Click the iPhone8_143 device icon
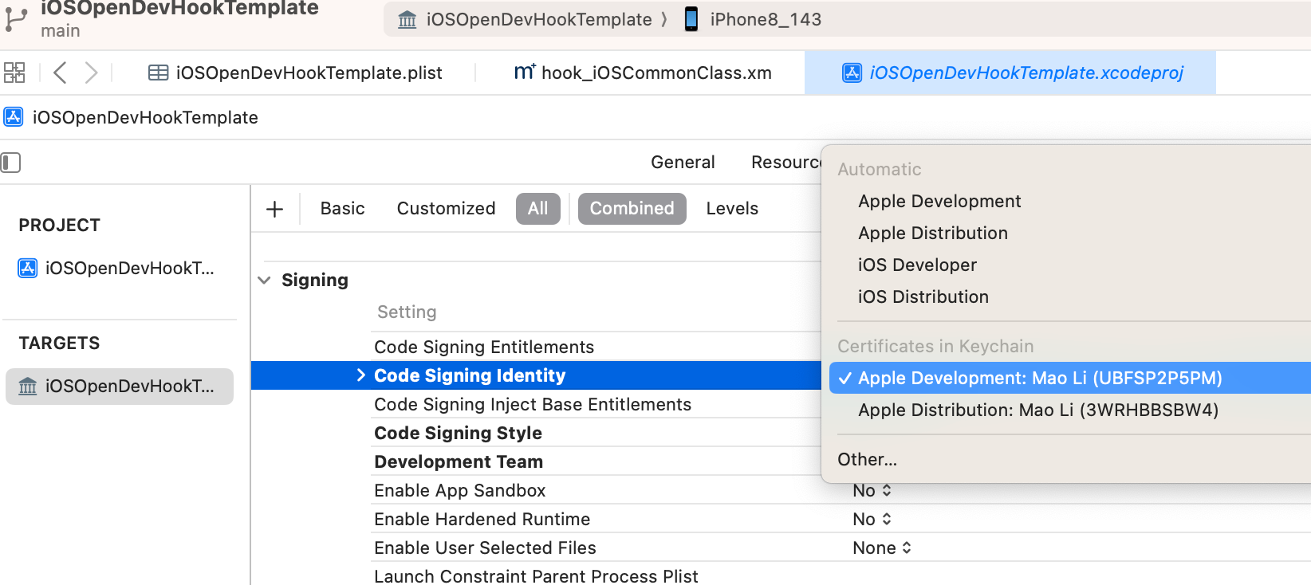1311x585 pixels. [691, 19]
